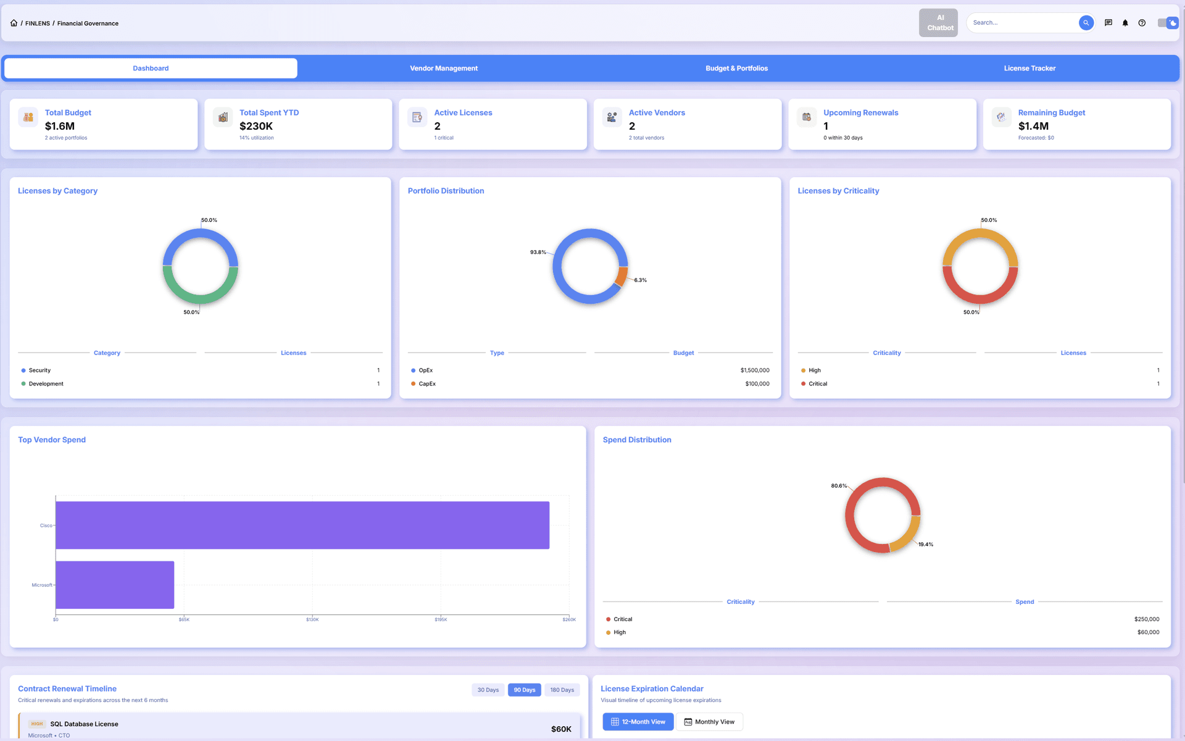
Task: Click High legend entry under Licenses by Criticality
Action: point(811,371)
